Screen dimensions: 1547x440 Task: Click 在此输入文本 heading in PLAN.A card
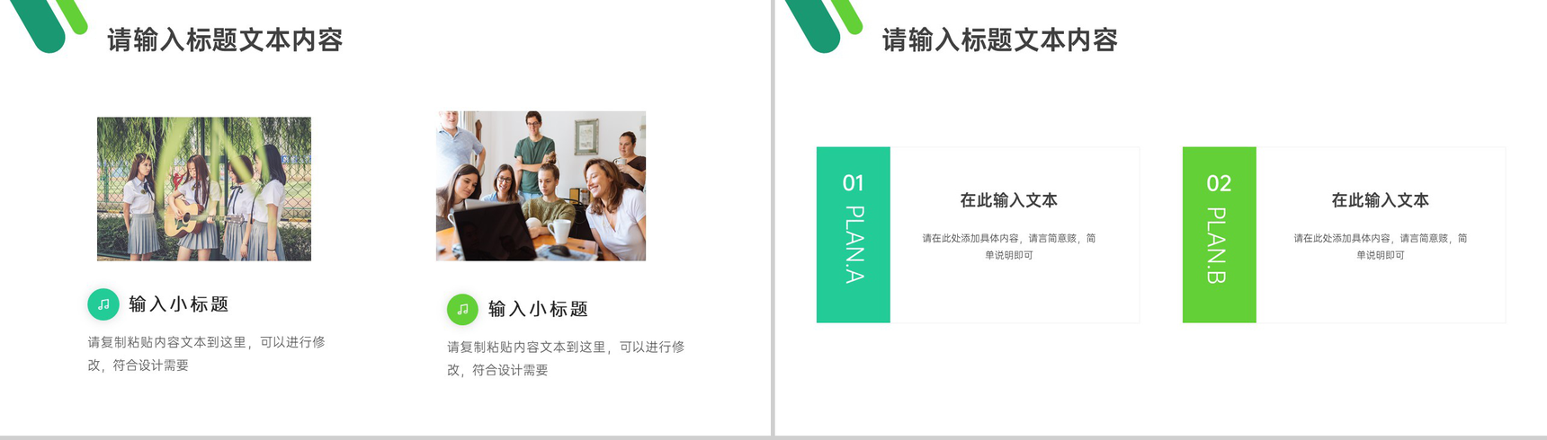coord(1008,200)
